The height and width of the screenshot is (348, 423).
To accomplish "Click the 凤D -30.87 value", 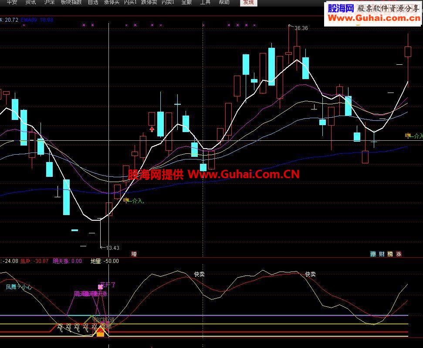I will [34, 261].
